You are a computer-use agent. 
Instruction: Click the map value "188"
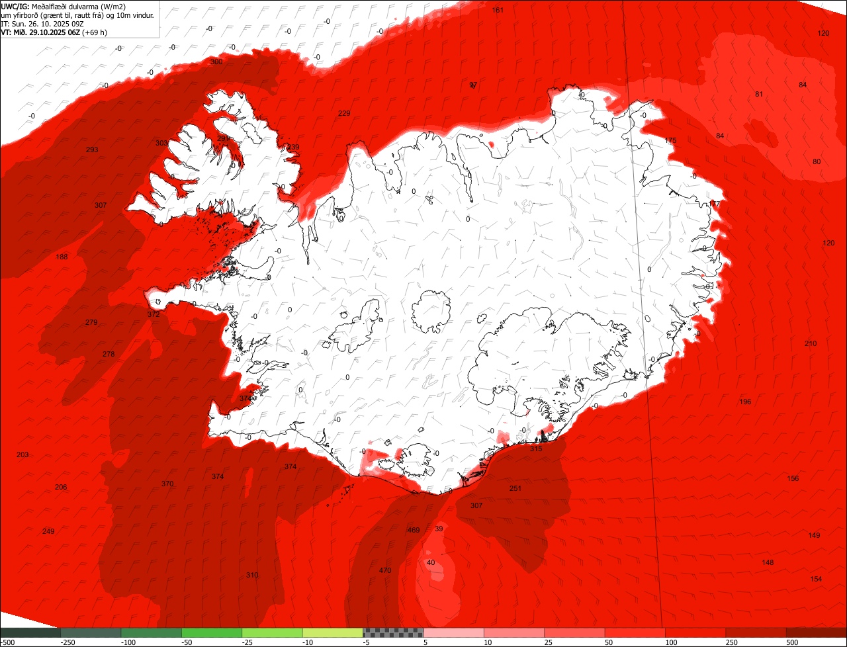tap(62, 257)
